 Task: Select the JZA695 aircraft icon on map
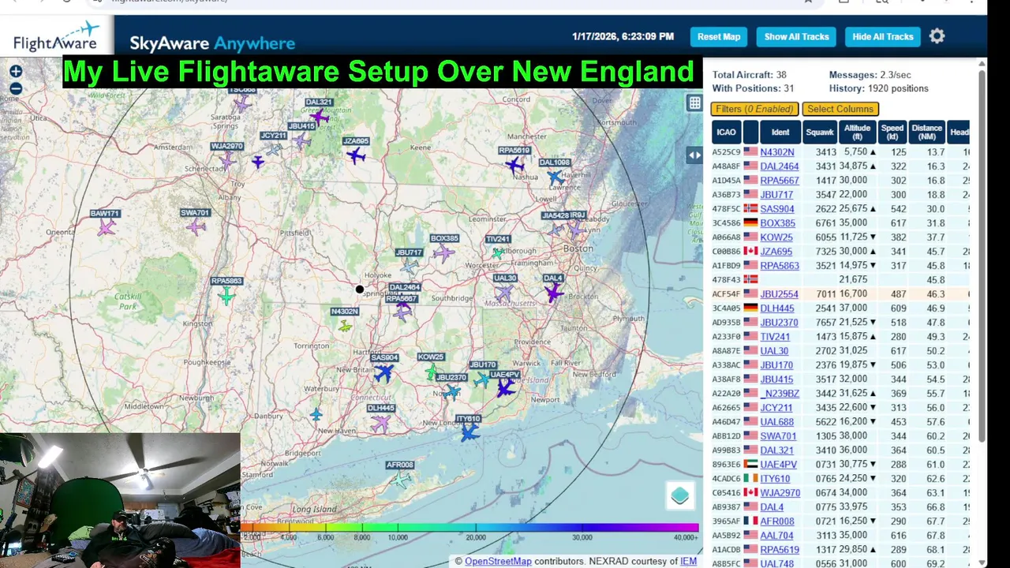(356, 155)
